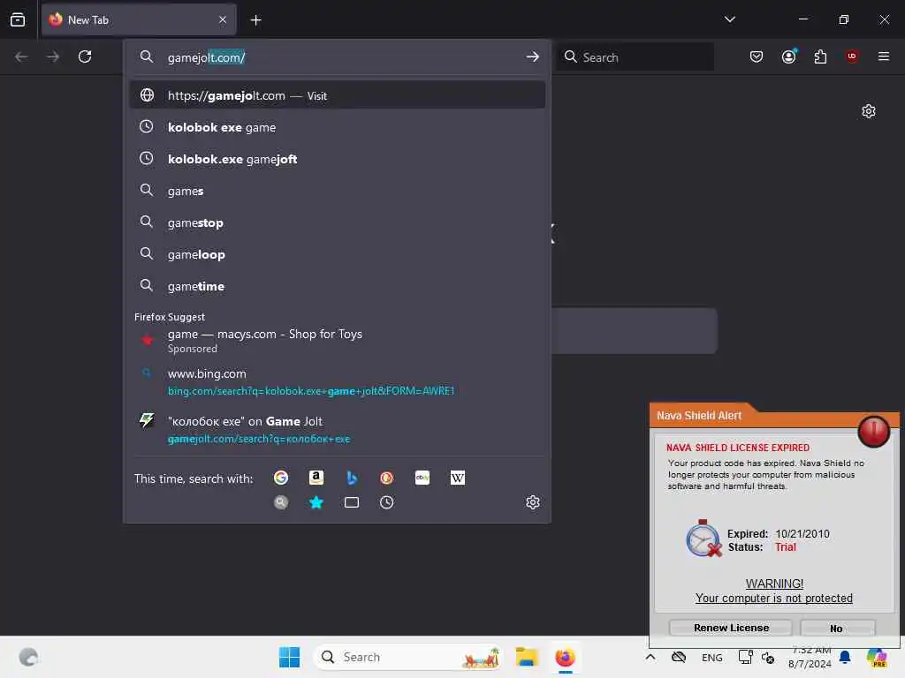
Task: Click the OneDrive cloud tray icon
Action: (x=679, y=657)
